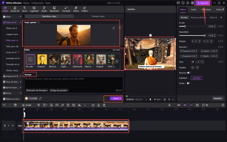
Task: Open the Avatar AI tool
Action: (15, 9)
